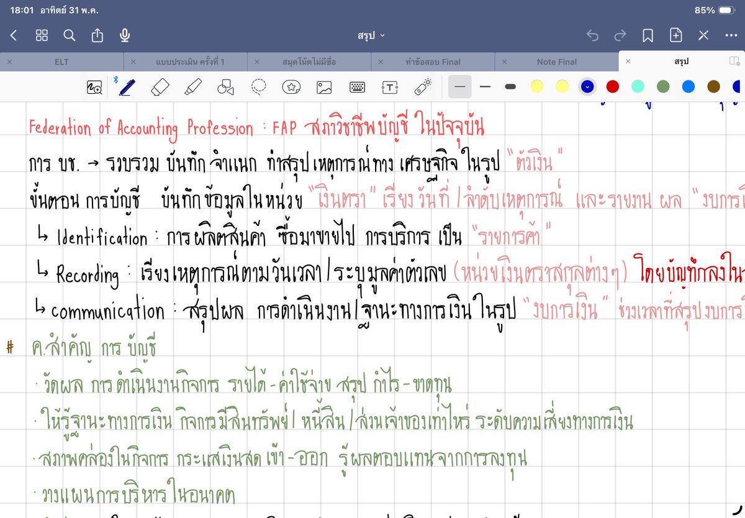Start audio recording with the microphone
The image size is (745, 518).
point(125,35)
